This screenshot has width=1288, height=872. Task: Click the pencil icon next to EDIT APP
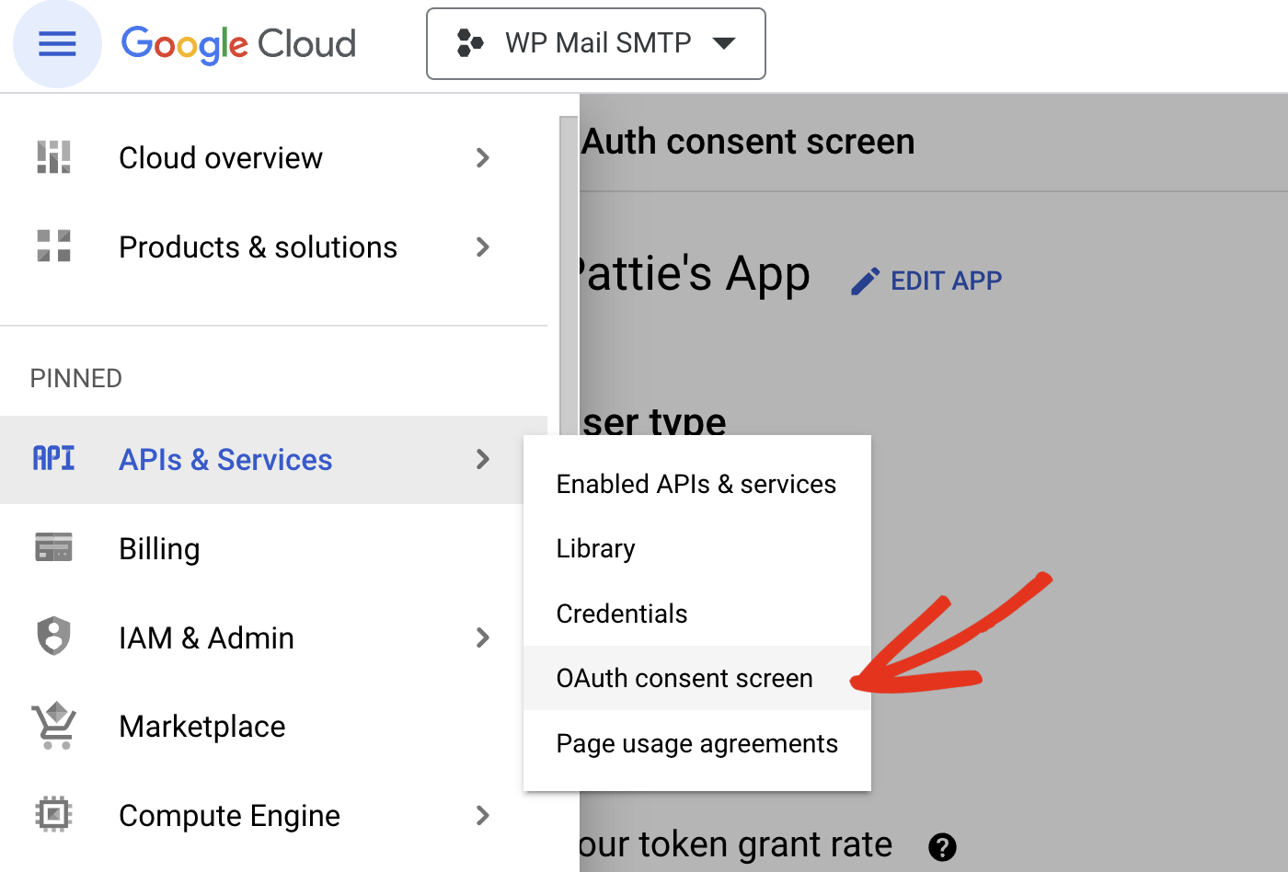click(866, 281)
